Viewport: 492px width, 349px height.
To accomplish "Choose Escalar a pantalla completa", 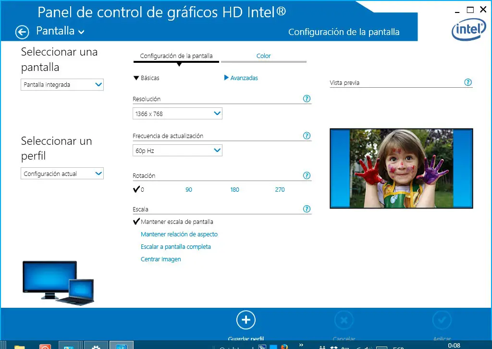I will pos(176,246).
